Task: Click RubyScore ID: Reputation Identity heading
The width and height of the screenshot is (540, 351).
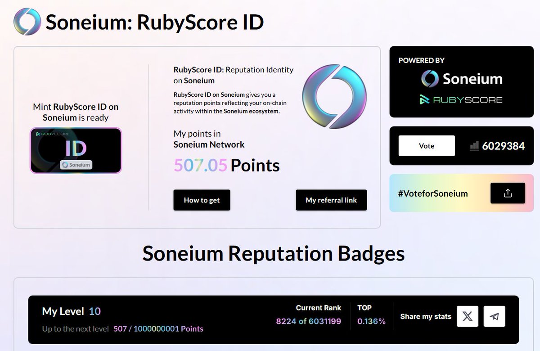Action: coord(234,75)
